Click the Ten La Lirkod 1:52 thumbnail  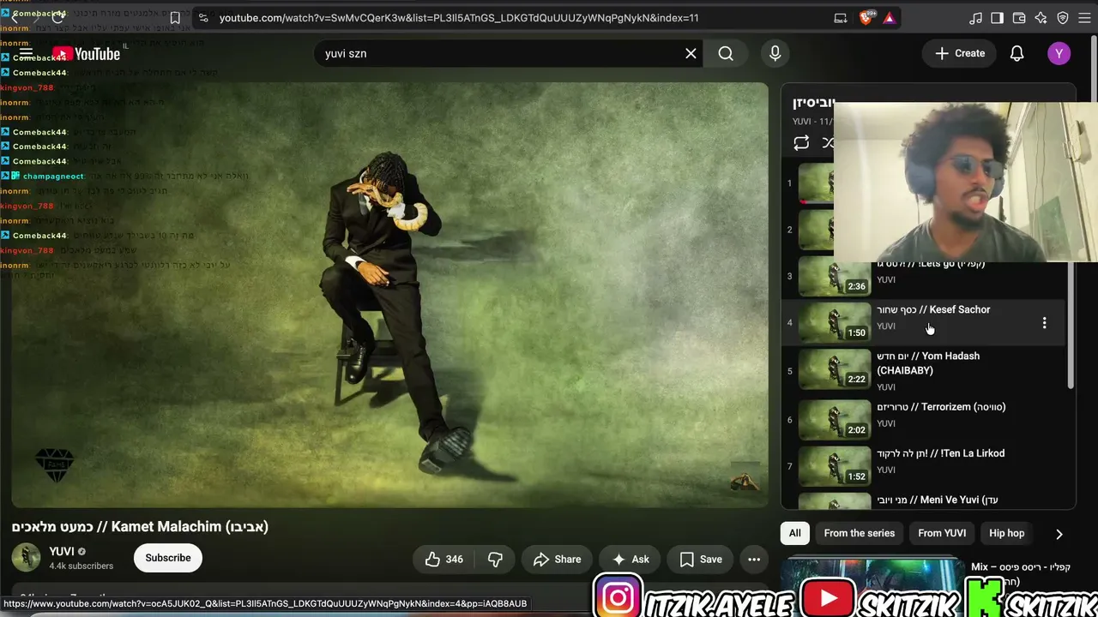click(835, 466)
